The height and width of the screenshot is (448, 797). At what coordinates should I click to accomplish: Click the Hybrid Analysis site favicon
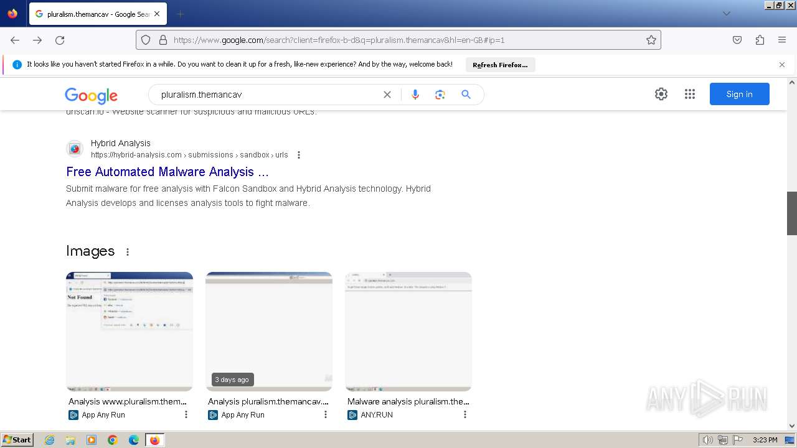coord(75,149)
